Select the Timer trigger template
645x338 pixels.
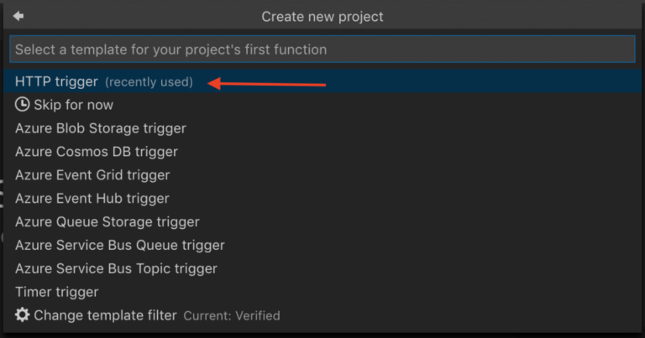56,292
